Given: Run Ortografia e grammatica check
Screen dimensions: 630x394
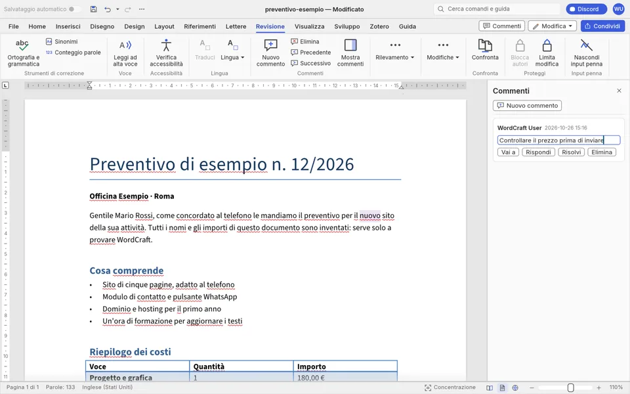Looking at the screenshot, I should pos(24,53).
